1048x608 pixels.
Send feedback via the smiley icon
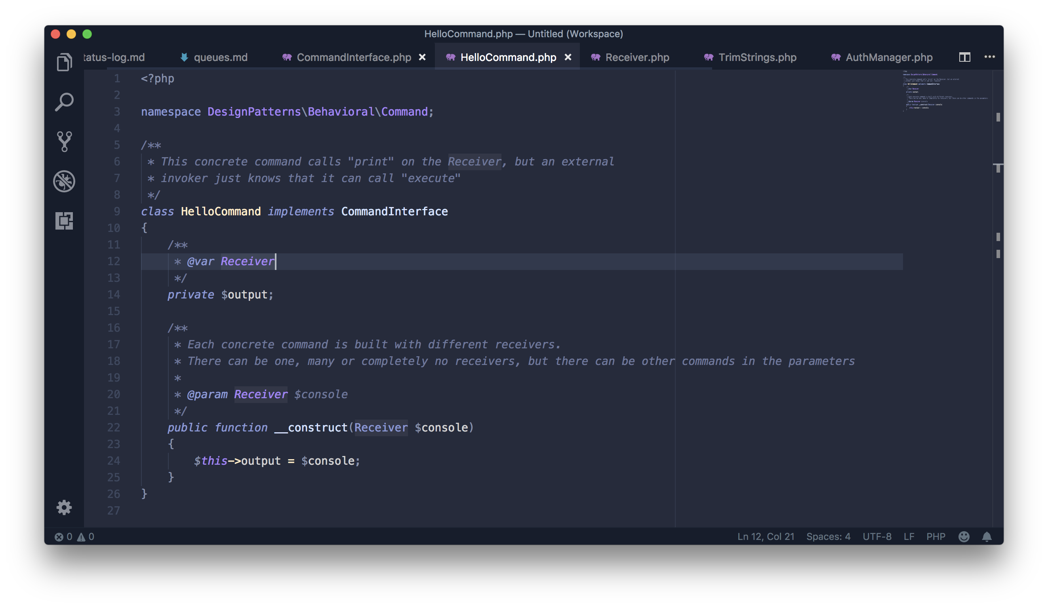(x=964, y=536)
